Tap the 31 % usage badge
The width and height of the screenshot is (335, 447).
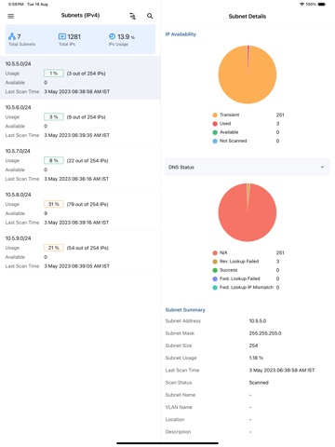[x=54, y=204]
